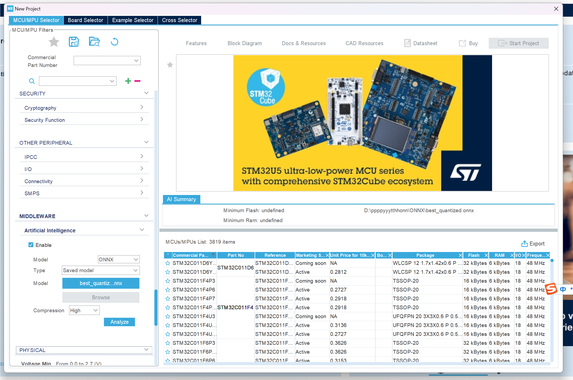
Task: Remove a filter using the red minus icon
Action: (137, 81)
